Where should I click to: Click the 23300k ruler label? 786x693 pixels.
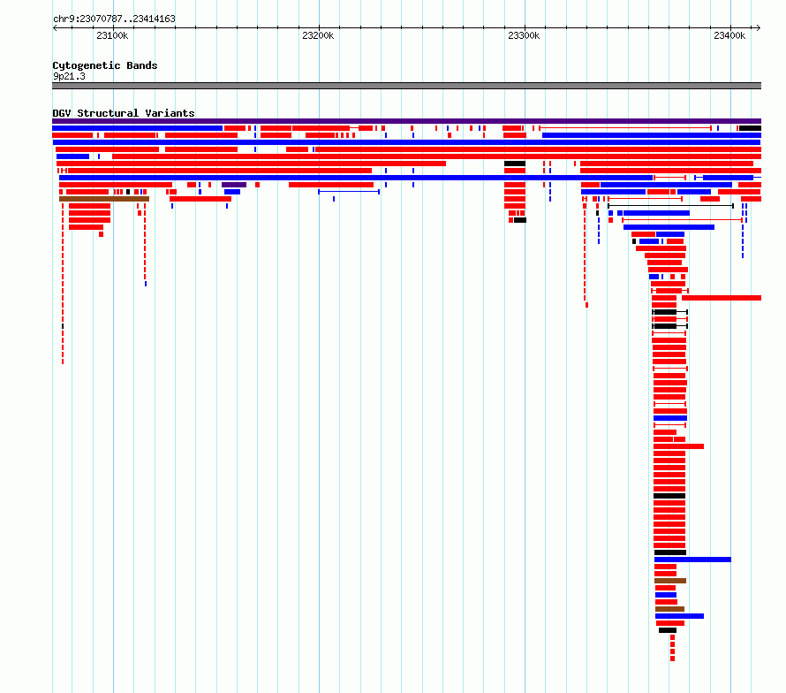524,35
